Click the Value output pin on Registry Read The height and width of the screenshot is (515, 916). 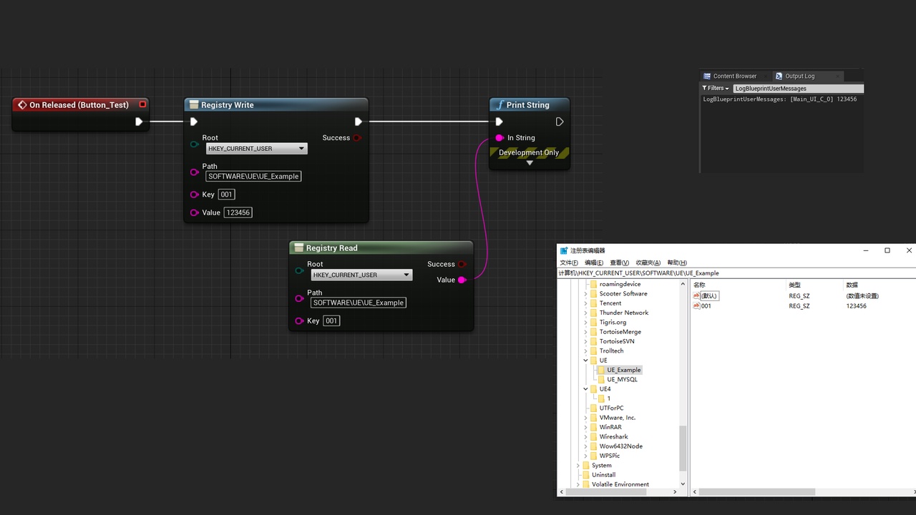click(x=462, y=280)
